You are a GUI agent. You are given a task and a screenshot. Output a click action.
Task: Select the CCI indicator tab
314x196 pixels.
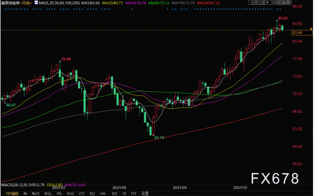click(x=82, y=194)
